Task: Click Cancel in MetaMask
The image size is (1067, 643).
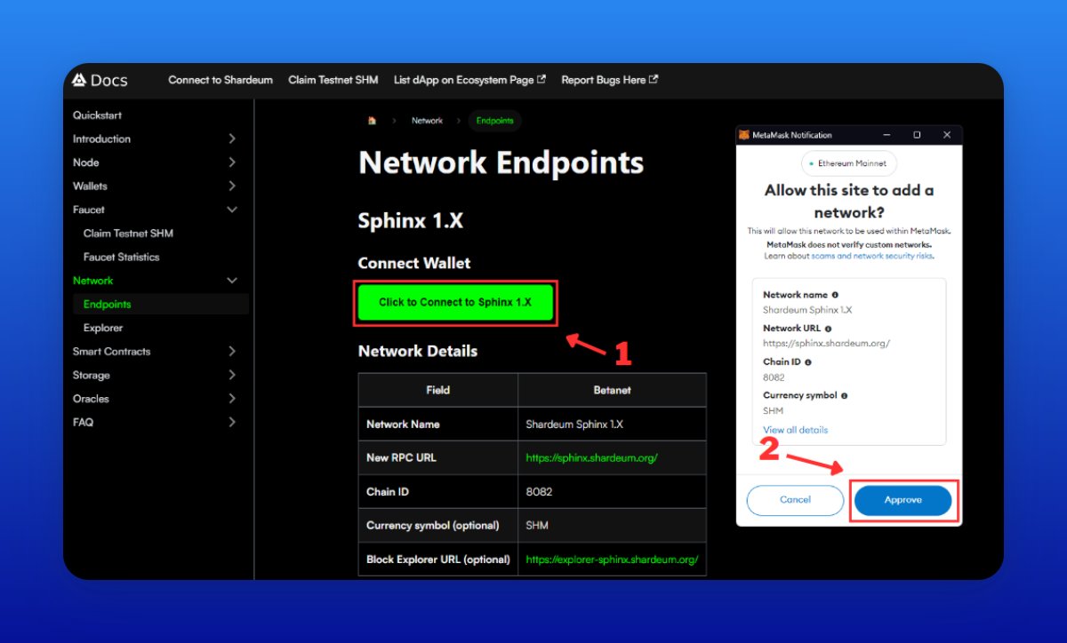Action: tap(795, 500)
